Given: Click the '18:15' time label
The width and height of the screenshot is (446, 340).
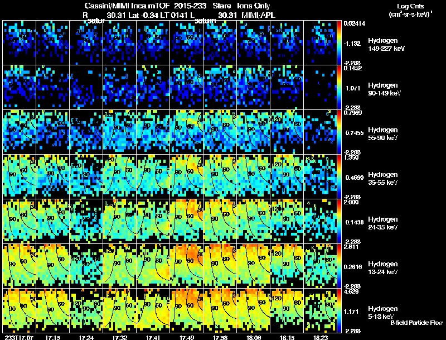Looking at the screenshot, I should [287, 337].
